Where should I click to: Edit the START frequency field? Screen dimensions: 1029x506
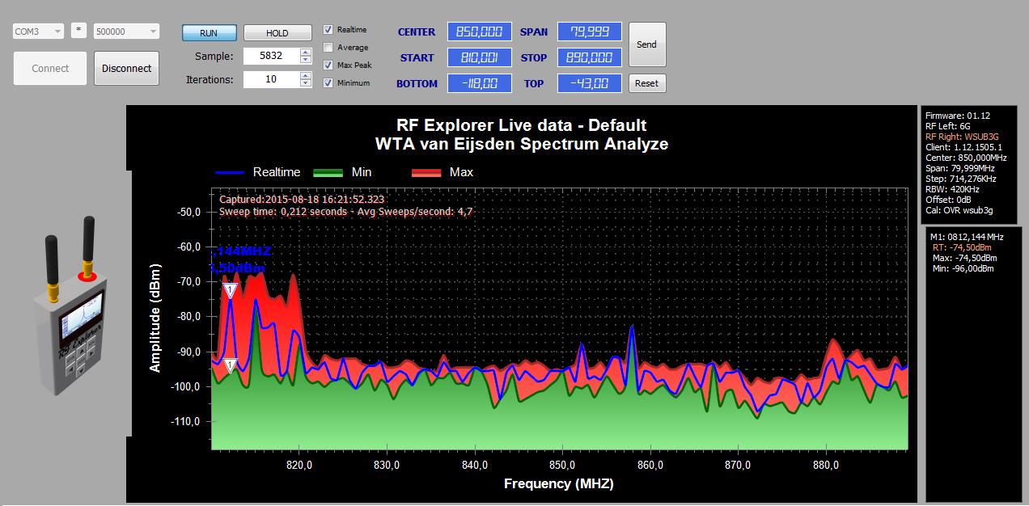[480, 57]
